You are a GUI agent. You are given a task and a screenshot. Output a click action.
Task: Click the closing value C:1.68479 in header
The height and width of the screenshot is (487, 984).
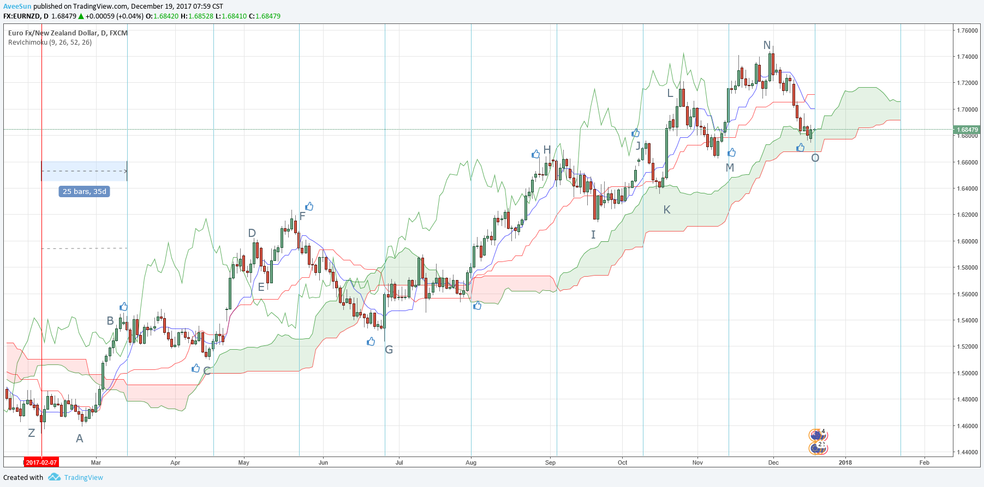click(265, 16)
